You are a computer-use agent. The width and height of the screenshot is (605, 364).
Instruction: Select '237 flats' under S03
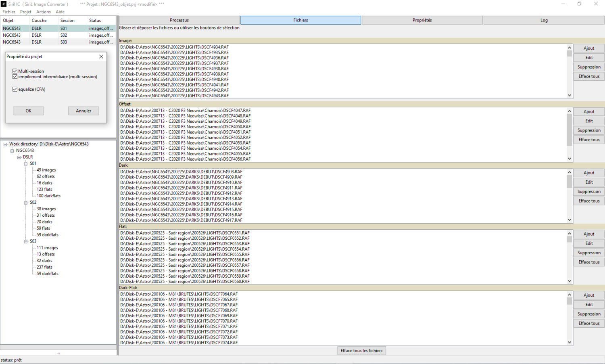(44, 267)
